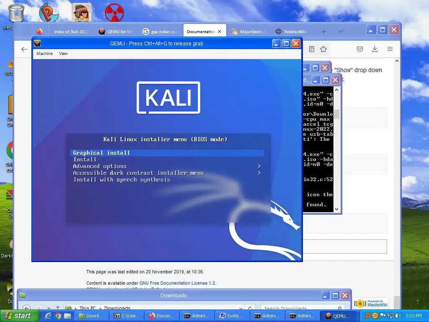Expand Accessible dark contrast submenu arrow
The width and height of the screenshot is (429, 322).
coord(259,173)
